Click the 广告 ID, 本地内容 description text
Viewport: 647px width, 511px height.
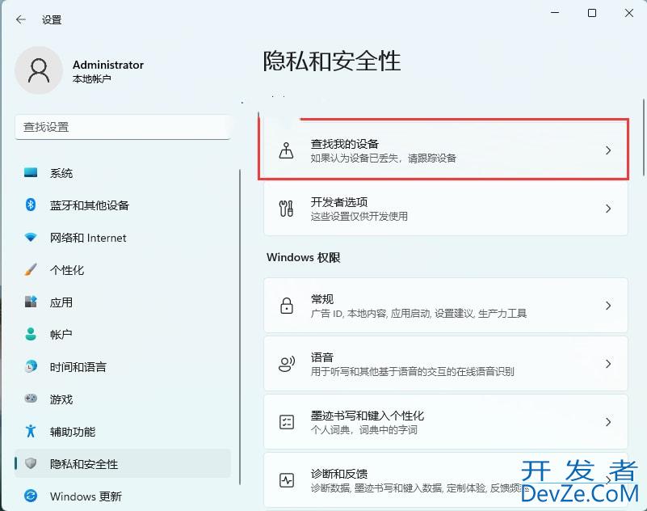tap(418, 314)
